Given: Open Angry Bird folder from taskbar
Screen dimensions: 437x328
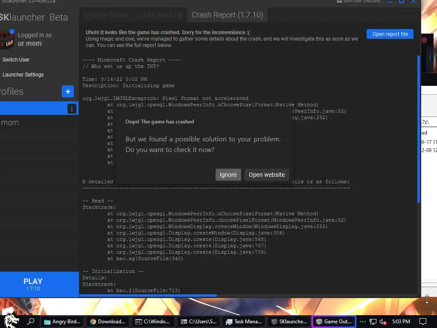Looking at the screenshot, I should coord(62,322).
